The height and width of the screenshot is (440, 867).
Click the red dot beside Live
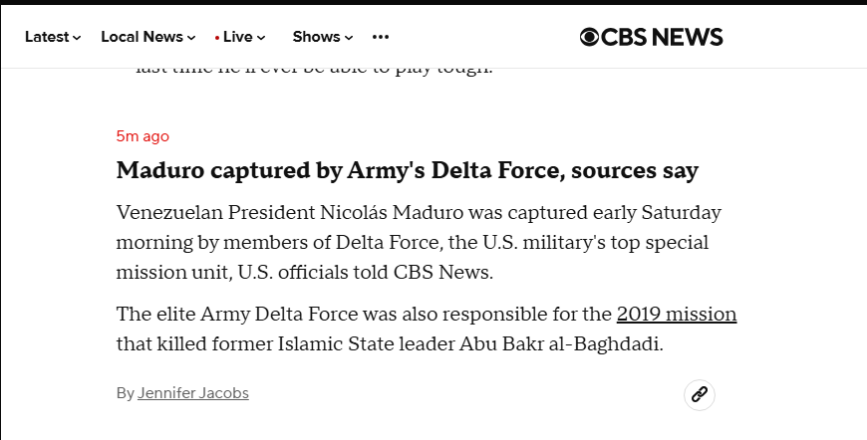pyautogui.click(x=217, y=38)
